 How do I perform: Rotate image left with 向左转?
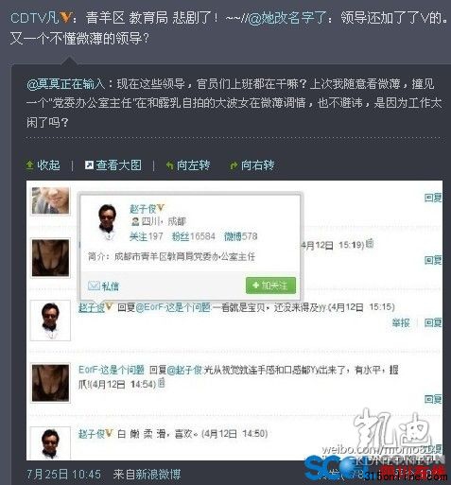(x=188, y=165)
